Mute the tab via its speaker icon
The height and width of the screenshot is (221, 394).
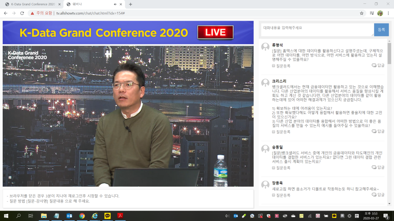point(115,4)
